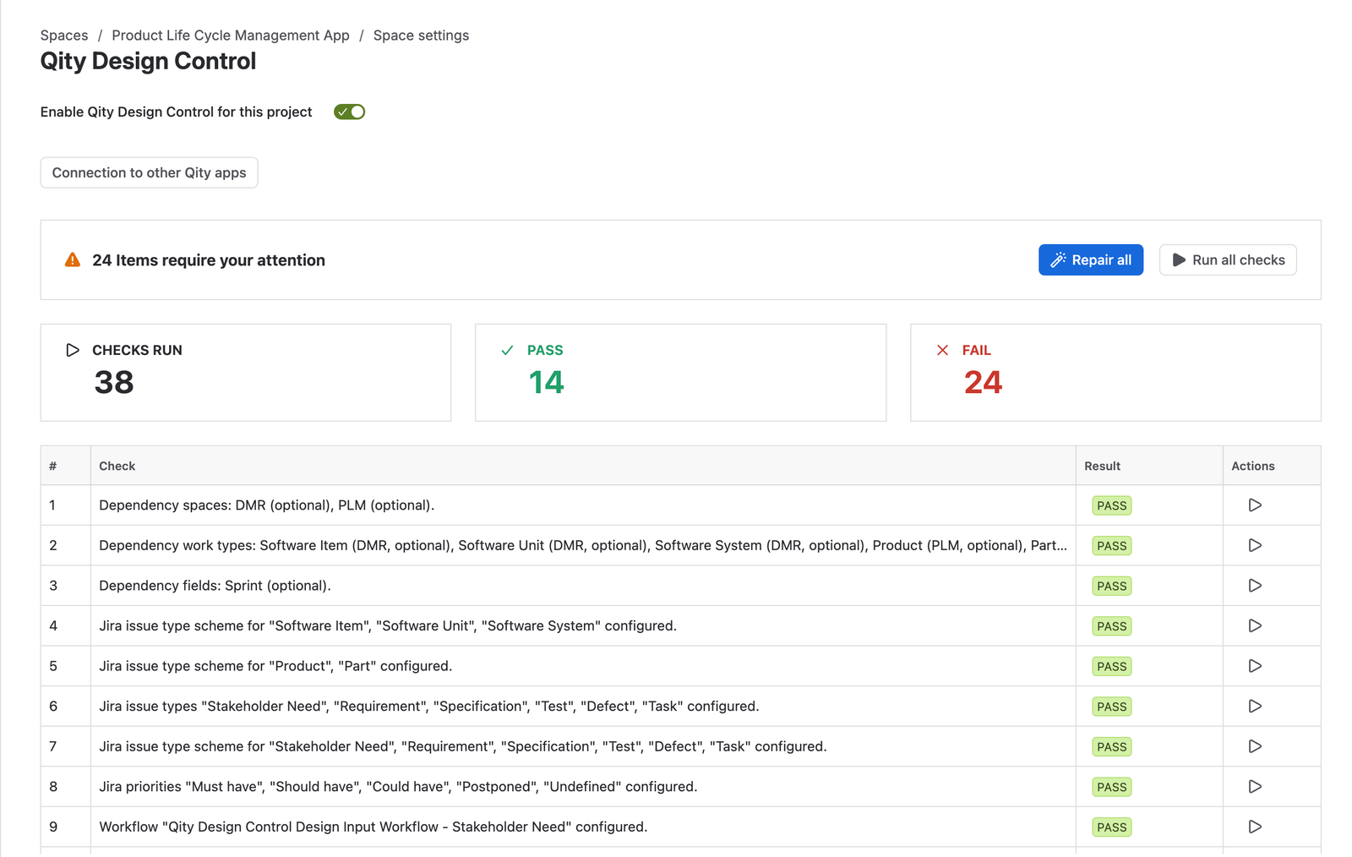Disable Qity Design Control toggle
This screenshot has height=857, width=1352.
click(x=349, y=112)
